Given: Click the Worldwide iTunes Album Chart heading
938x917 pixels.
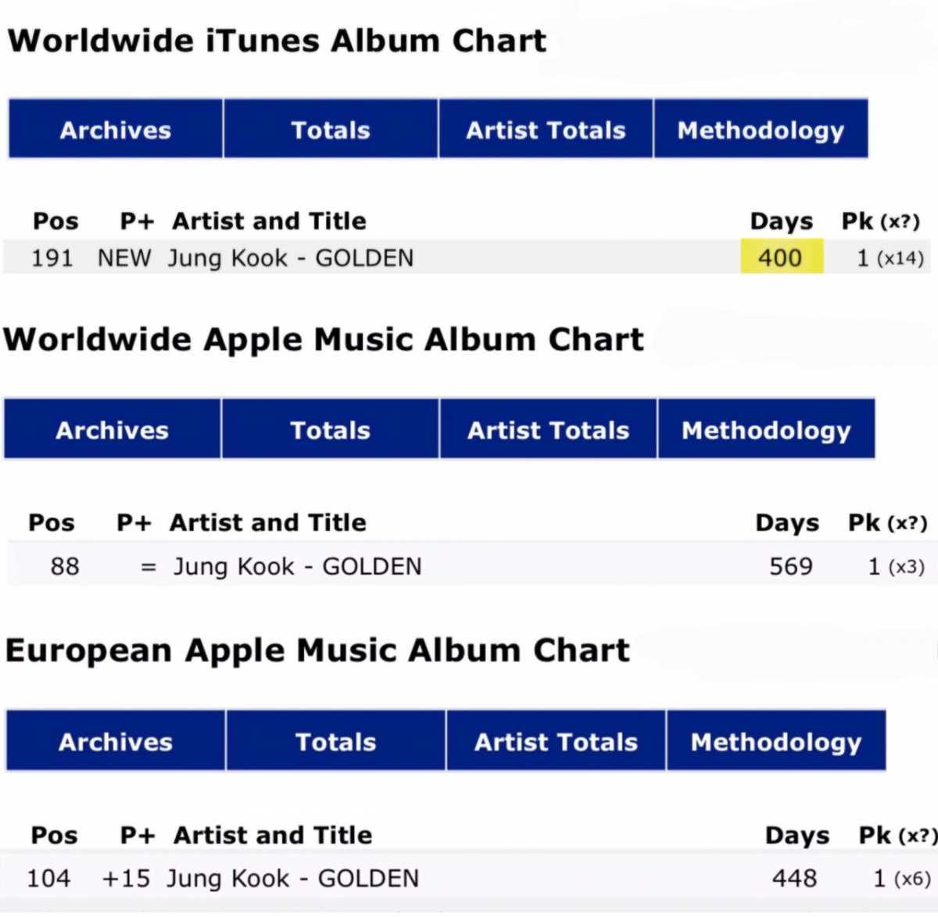Looking at the screenshot, I should 277,41.
